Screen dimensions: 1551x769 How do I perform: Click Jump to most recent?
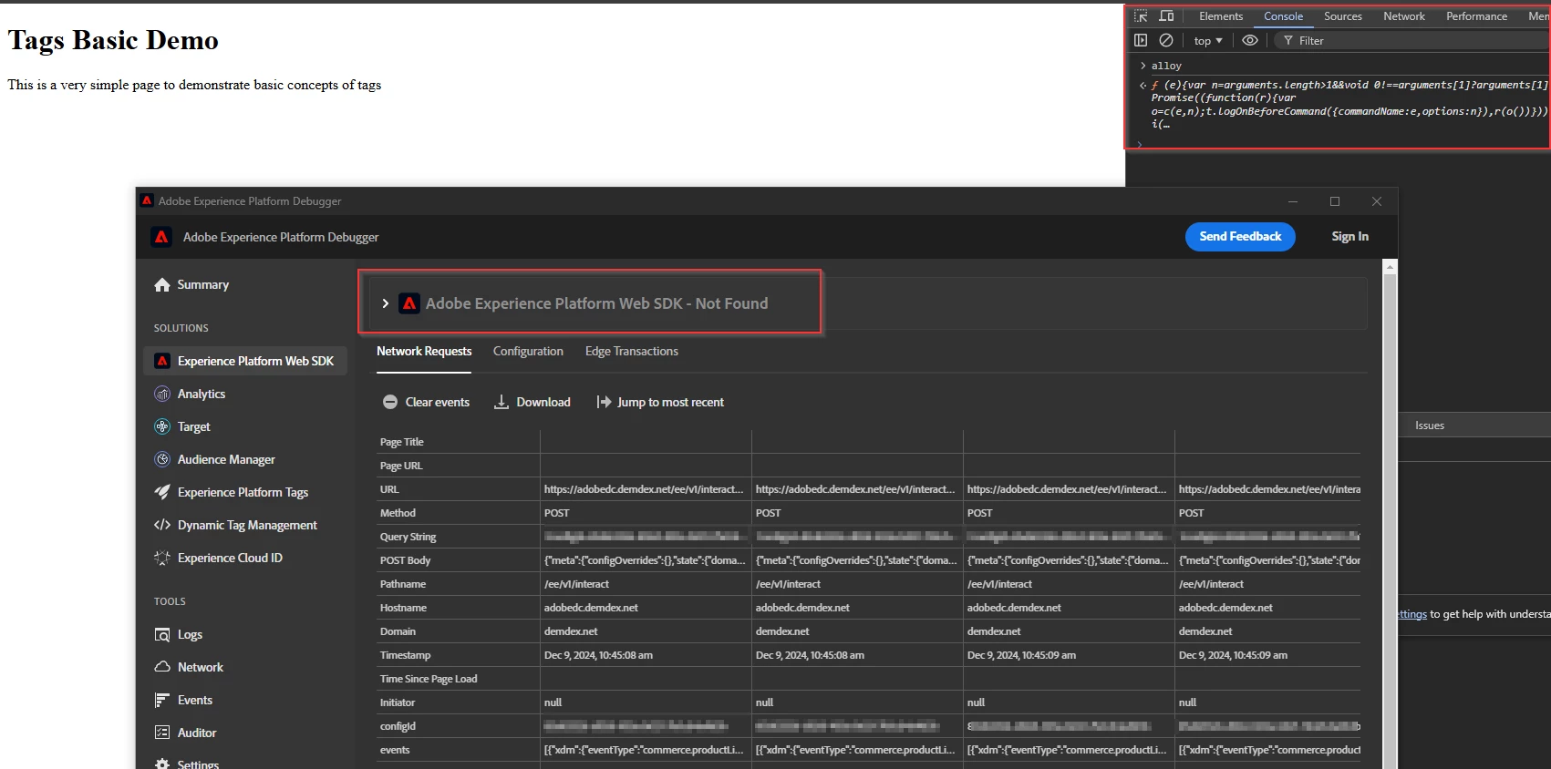tap(660, 402)
